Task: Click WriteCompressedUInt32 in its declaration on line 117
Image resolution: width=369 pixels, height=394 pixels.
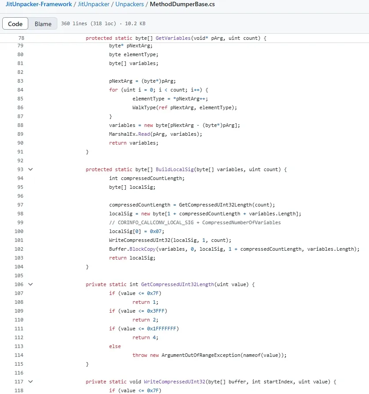Action: [175, 382]
